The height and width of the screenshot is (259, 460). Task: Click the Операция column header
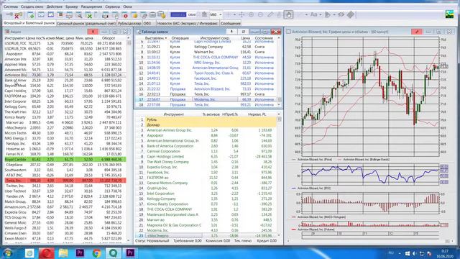(x=180, y=38)
